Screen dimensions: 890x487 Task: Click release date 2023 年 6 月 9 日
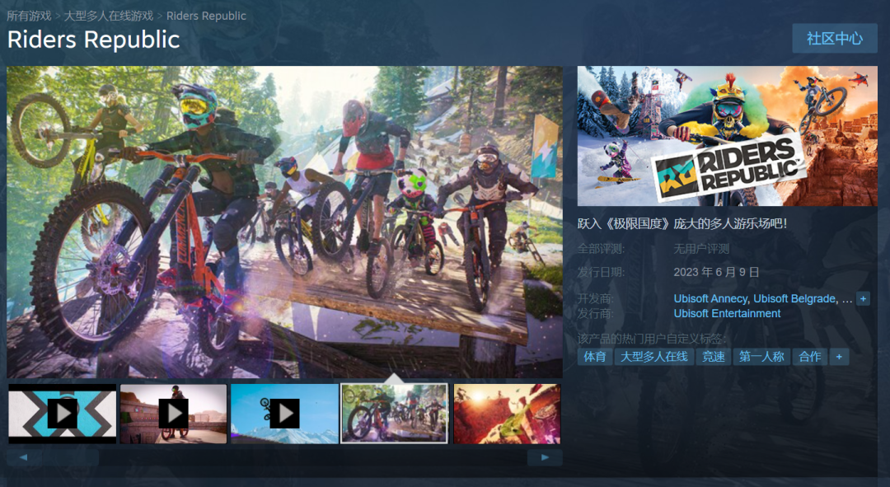point(716,272)
